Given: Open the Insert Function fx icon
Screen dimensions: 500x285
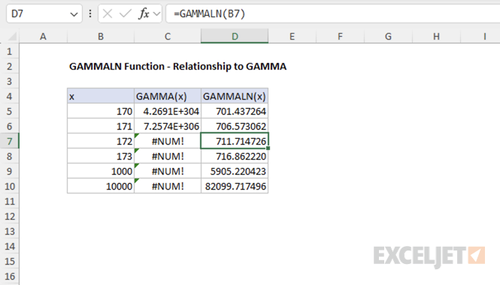Looking at the screenshot, I should 144,13.
